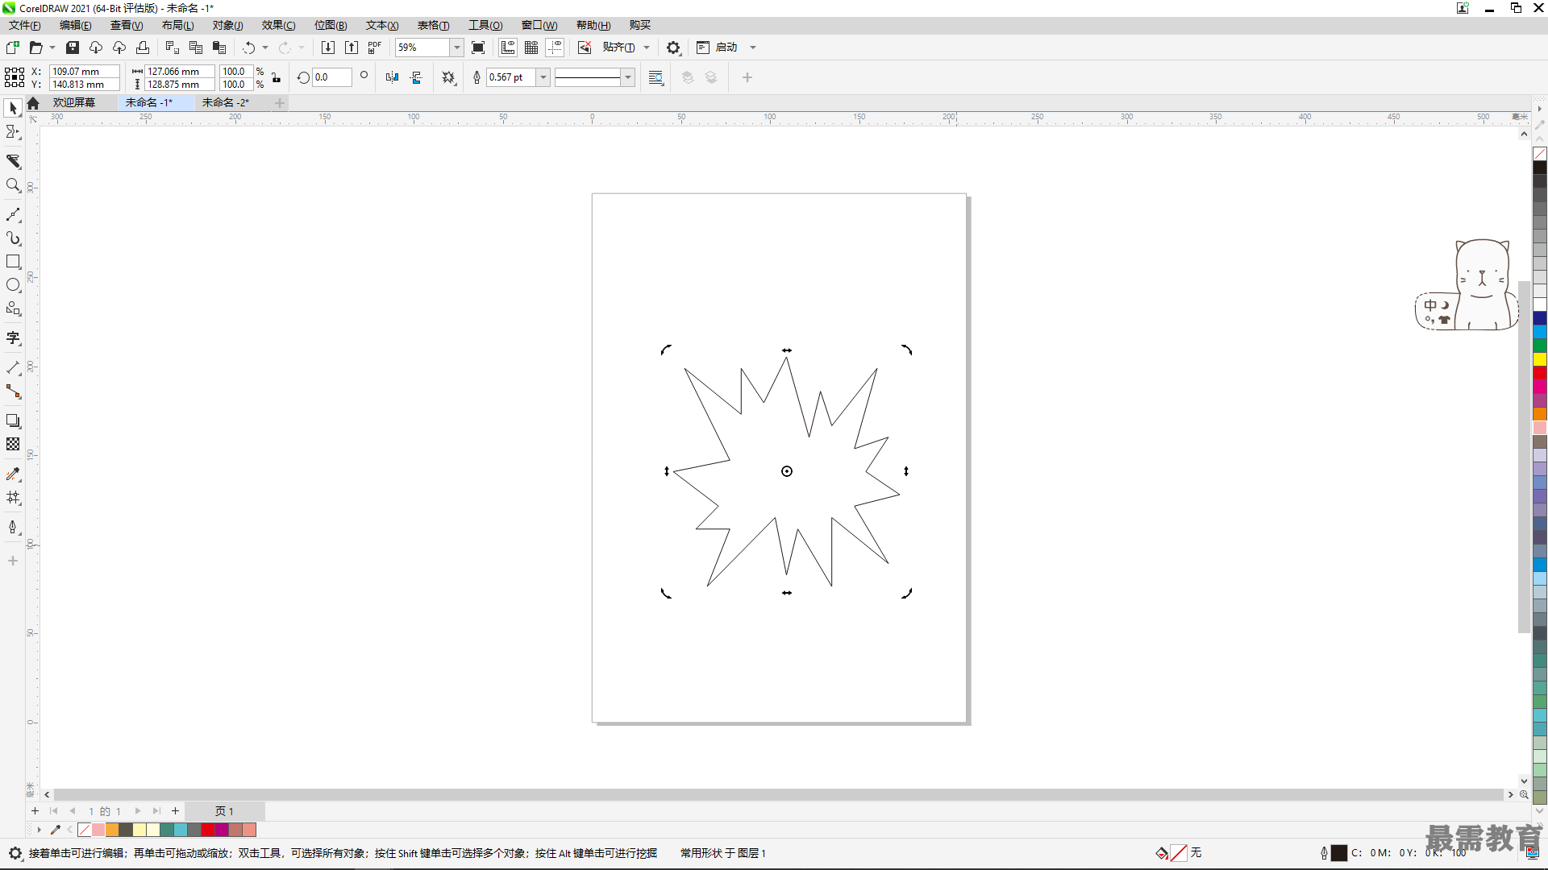Screen dimensions: 1548x870
Task: Open the 位图(B) menu
Action: 331,26
